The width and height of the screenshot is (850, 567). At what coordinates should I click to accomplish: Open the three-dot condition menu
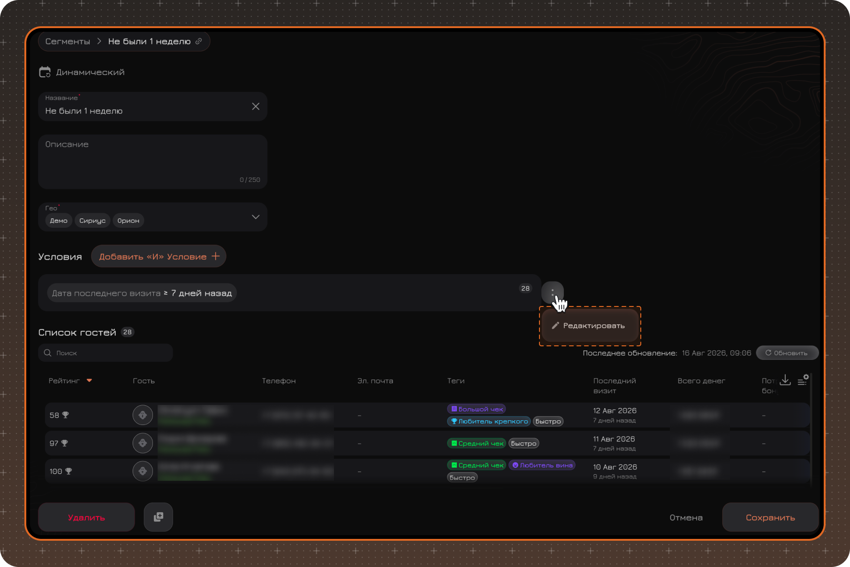click(x=553, y=293)
